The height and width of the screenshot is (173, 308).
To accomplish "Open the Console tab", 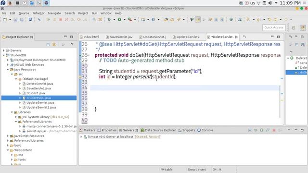I will (205, 130).
